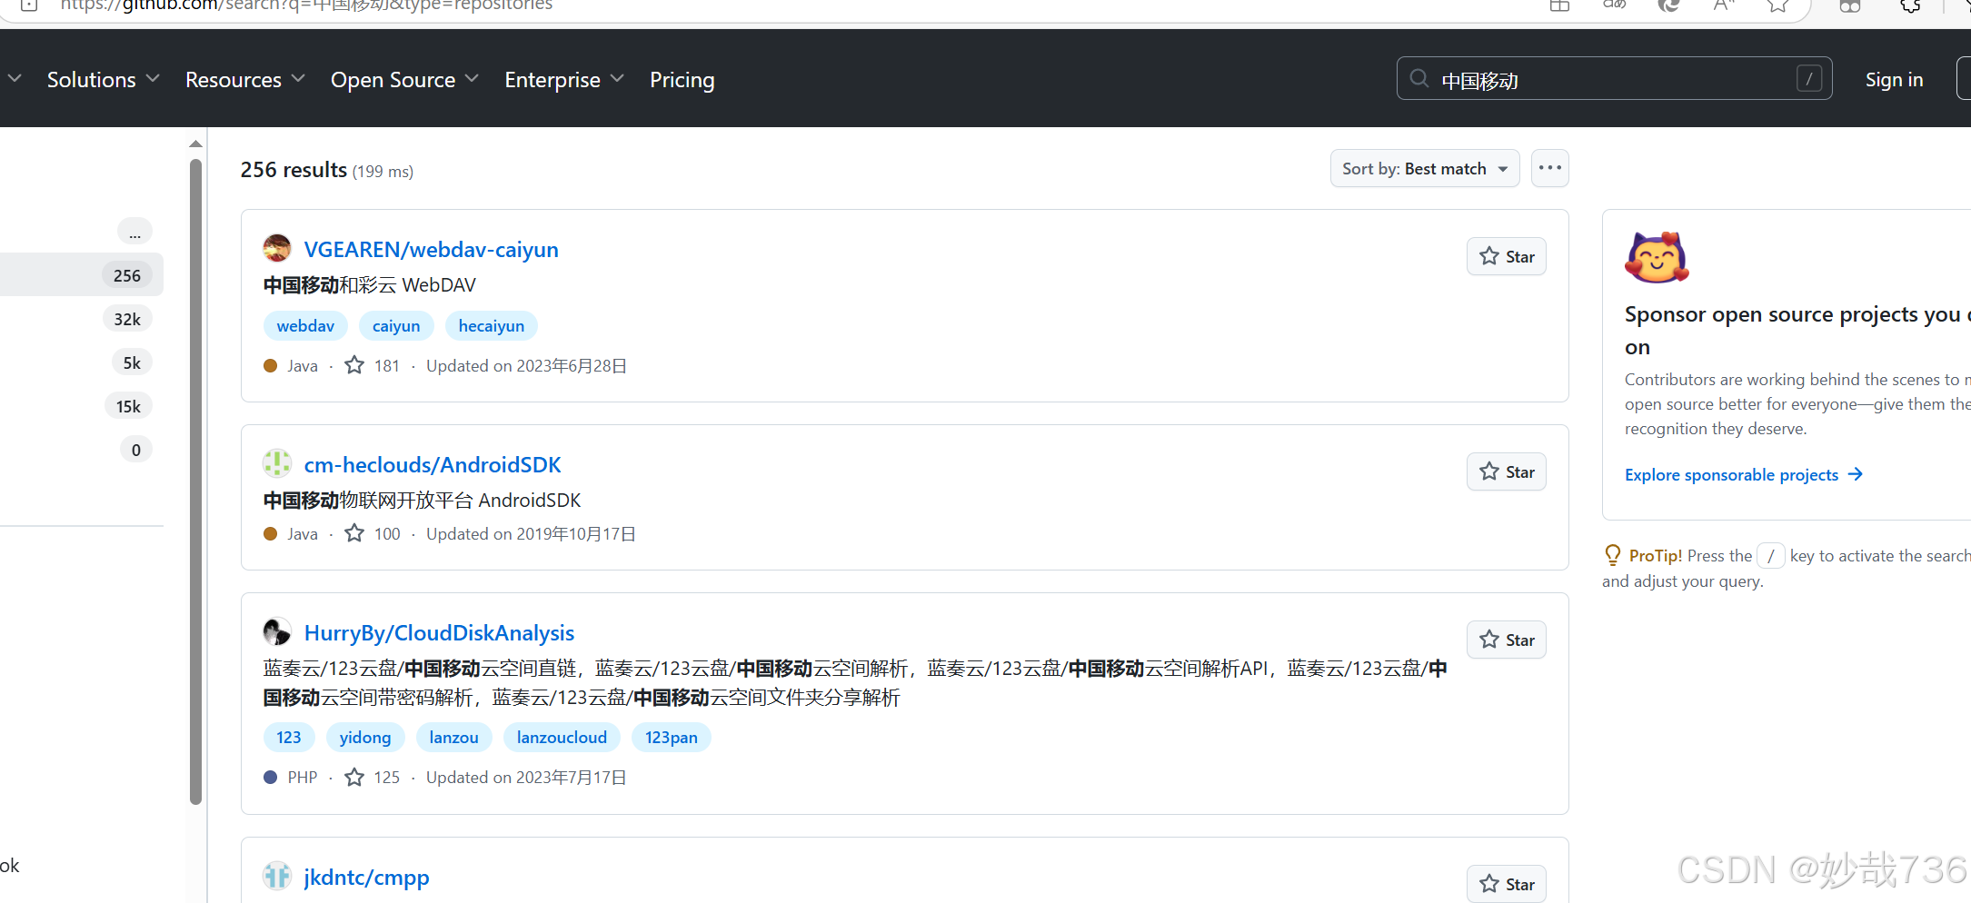Select the yidong topic tag
Screen dimensions: 1971x903
click(x=365, y=737)
